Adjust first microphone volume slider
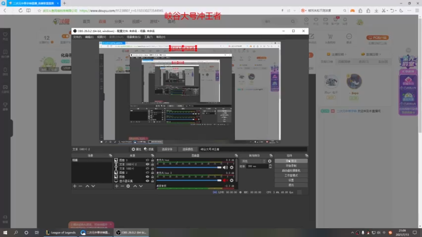 pos(189,167)
